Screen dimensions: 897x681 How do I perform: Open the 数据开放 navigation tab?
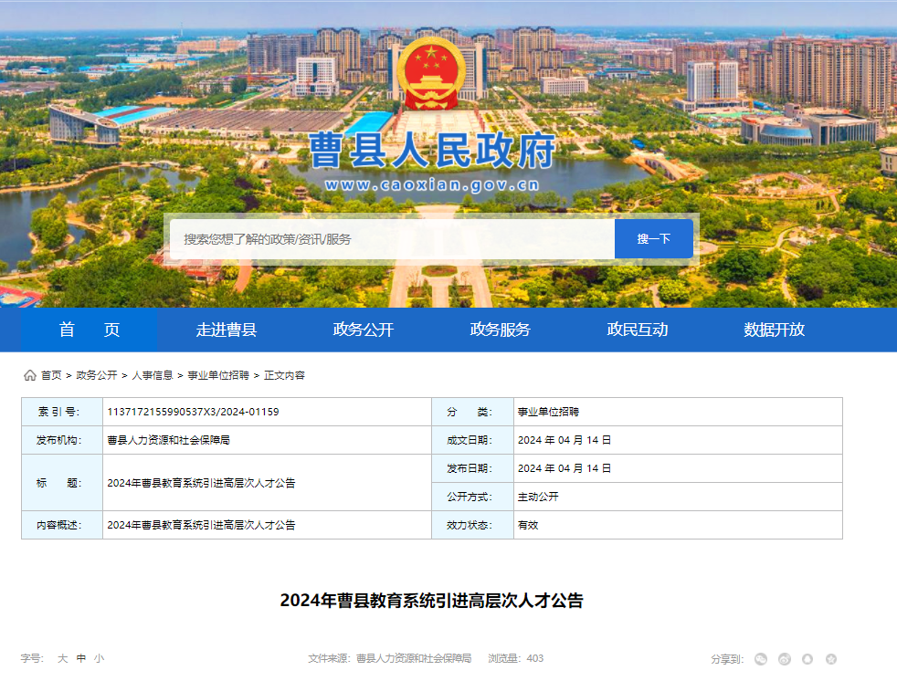[x=774, y=330]
